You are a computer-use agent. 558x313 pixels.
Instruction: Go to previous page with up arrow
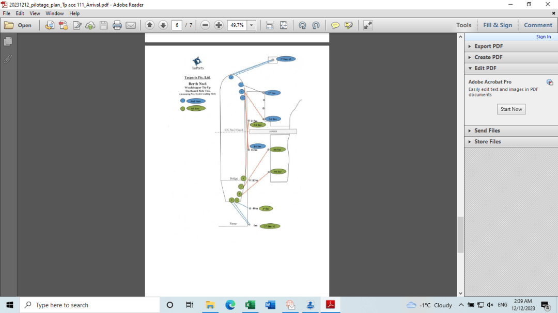point(149,25)
